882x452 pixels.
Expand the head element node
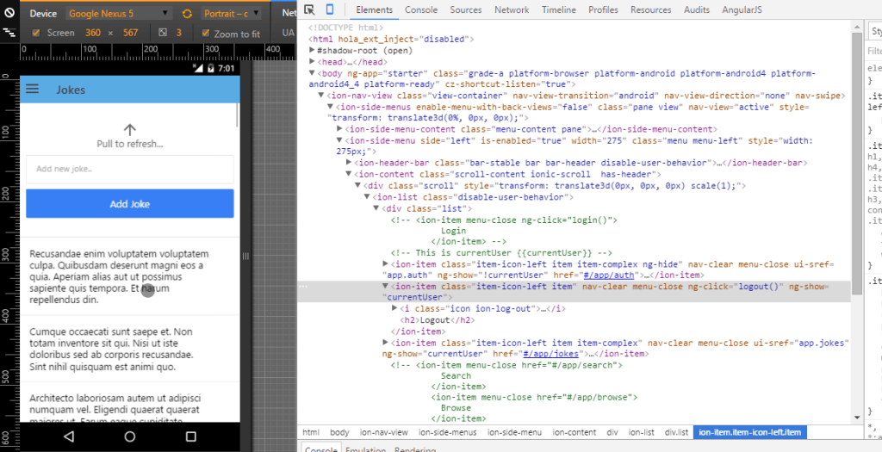click(x=313, y=62)
